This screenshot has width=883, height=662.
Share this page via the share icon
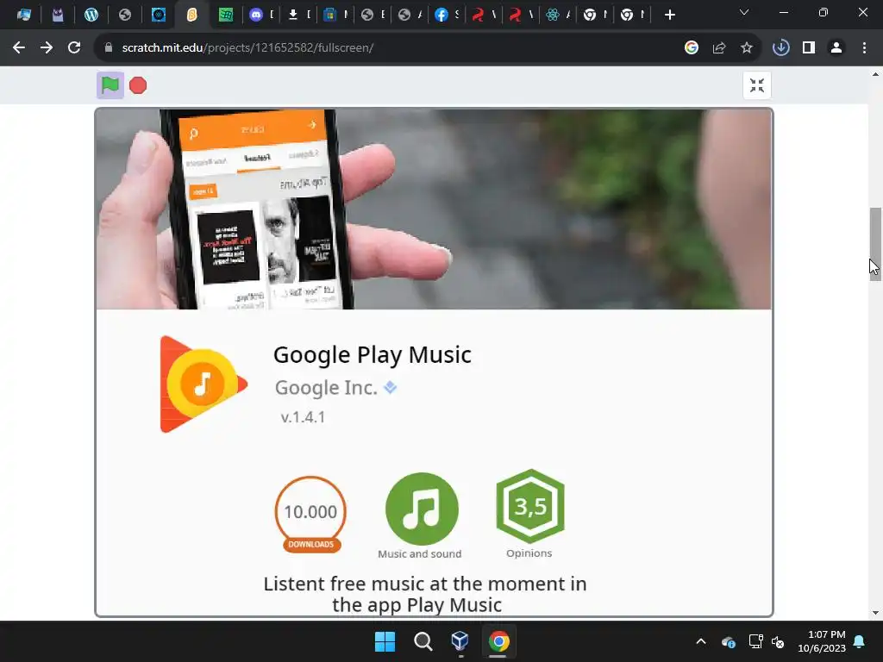coord(719,48)
